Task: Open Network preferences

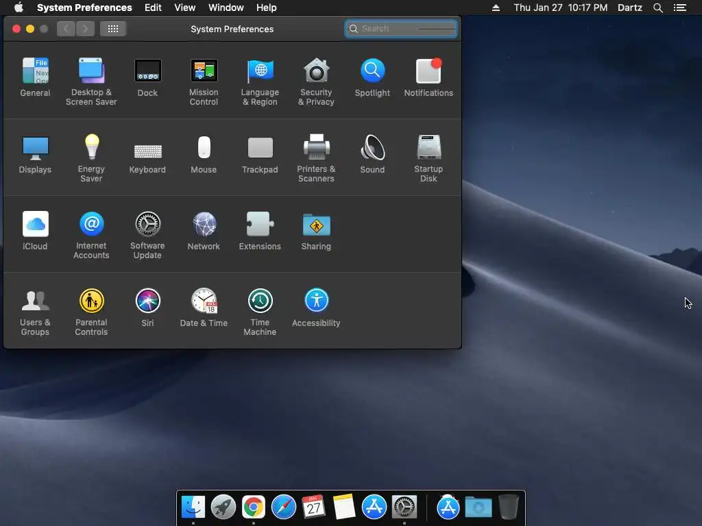Action: [x=204, y=230]
